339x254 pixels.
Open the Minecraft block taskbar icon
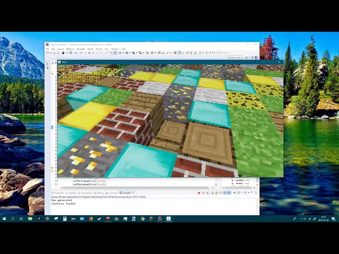point(151,219)
